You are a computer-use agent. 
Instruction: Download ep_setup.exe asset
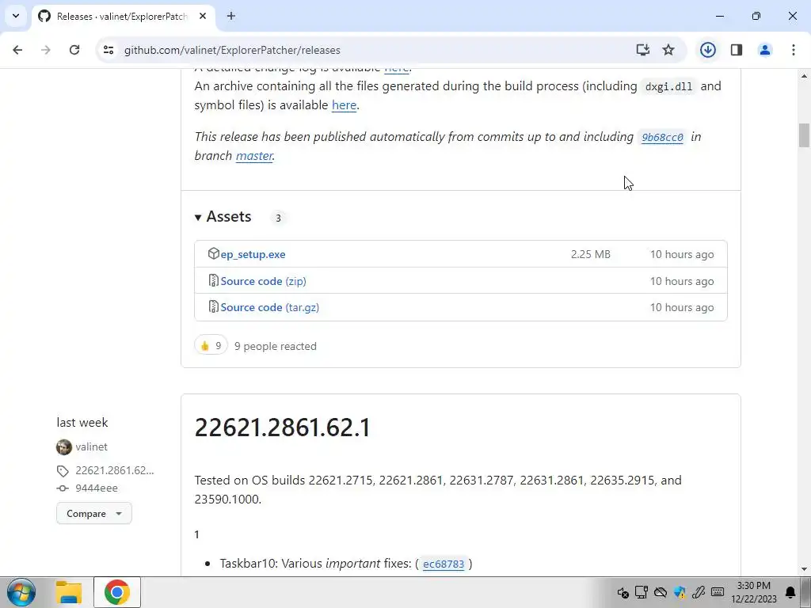point(253,254)
